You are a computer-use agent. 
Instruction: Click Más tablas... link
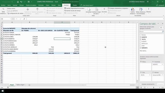[x=143, y=51]
